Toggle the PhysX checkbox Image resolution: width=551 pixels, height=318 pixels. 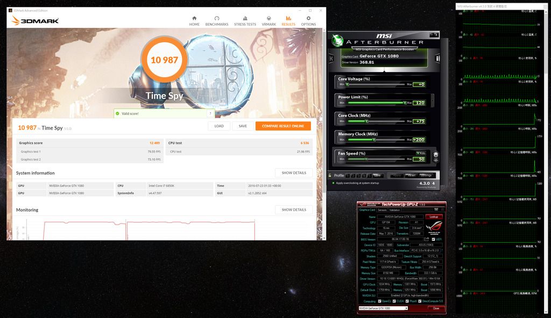coord(407,301)
